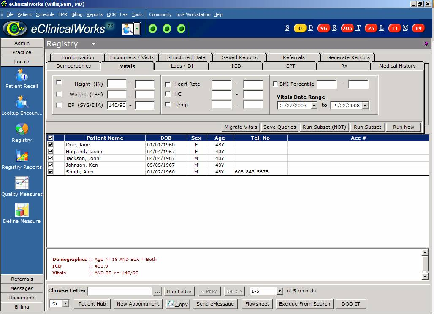Enable the BMI Percentile checkbox
The image size is (434, 314).
275,84
